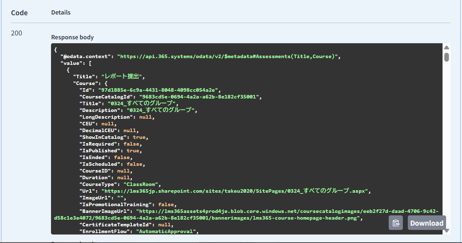Viewport: 462px width, 243px height.
Task: Click the "Response body" heading
Action: click(73, 37)
